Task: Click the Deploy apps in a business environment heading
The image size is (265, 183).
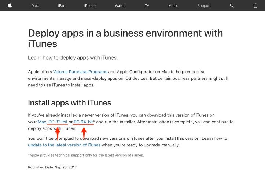Action: (x=125, y=38)
